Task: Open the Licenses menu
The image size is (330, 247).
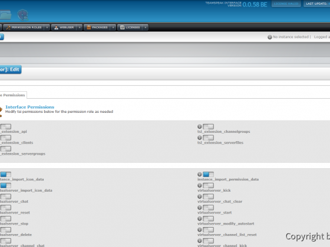Action: [x=130, y=27]
